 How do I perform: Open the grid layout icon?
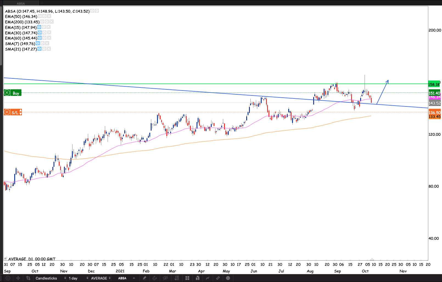[187, 278]
